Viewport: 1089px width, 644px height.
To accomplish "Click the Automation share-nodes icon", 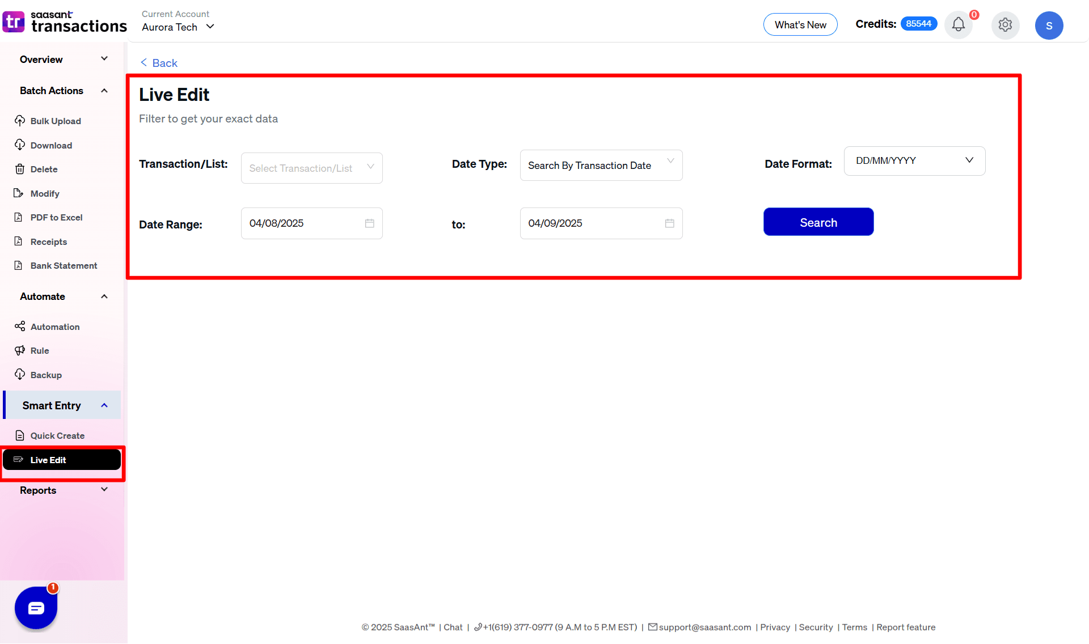I will [20, 326].
